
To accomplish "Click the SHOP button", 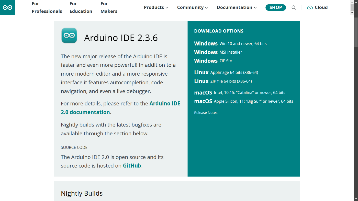I will pyautogui.click(x=276, y=7).
